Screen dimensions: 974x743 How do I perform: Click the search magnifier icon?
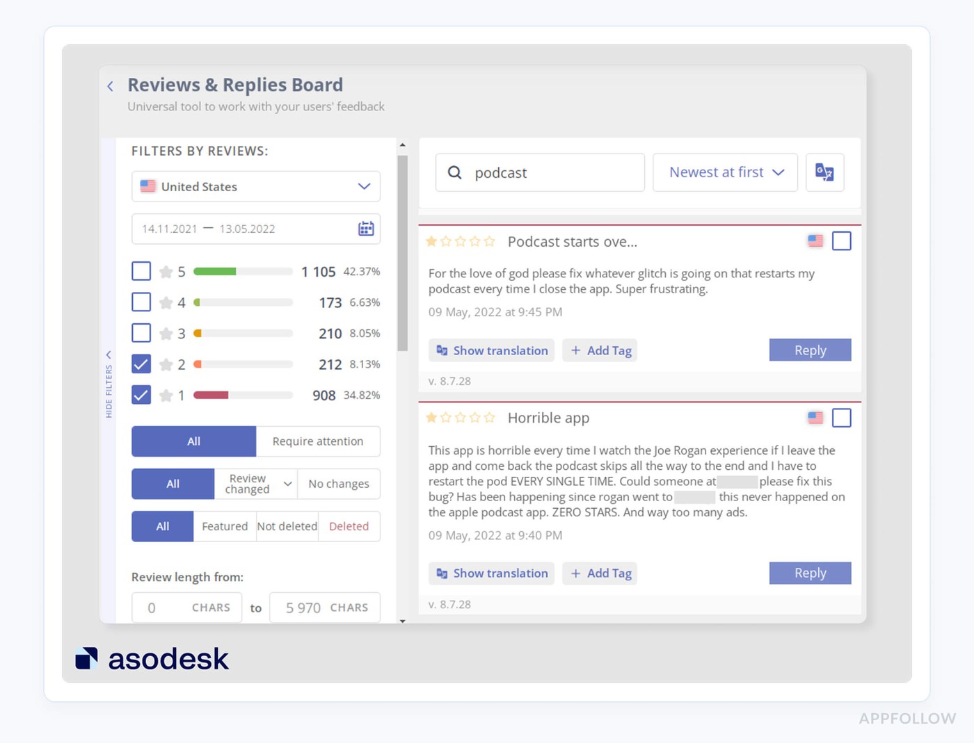click(455, 172)
